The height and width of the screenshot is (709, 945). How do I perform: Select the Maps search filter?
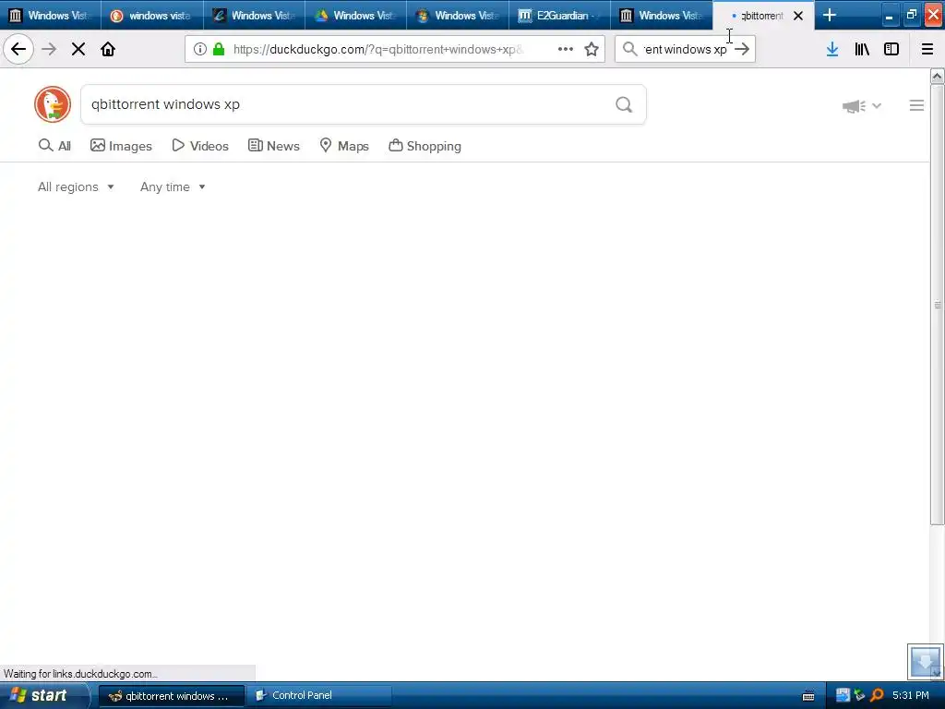pos(344,146)
